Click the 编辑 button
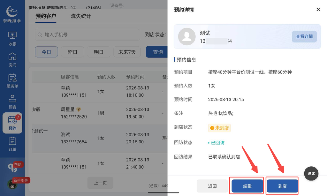 (x=247, y=186)
